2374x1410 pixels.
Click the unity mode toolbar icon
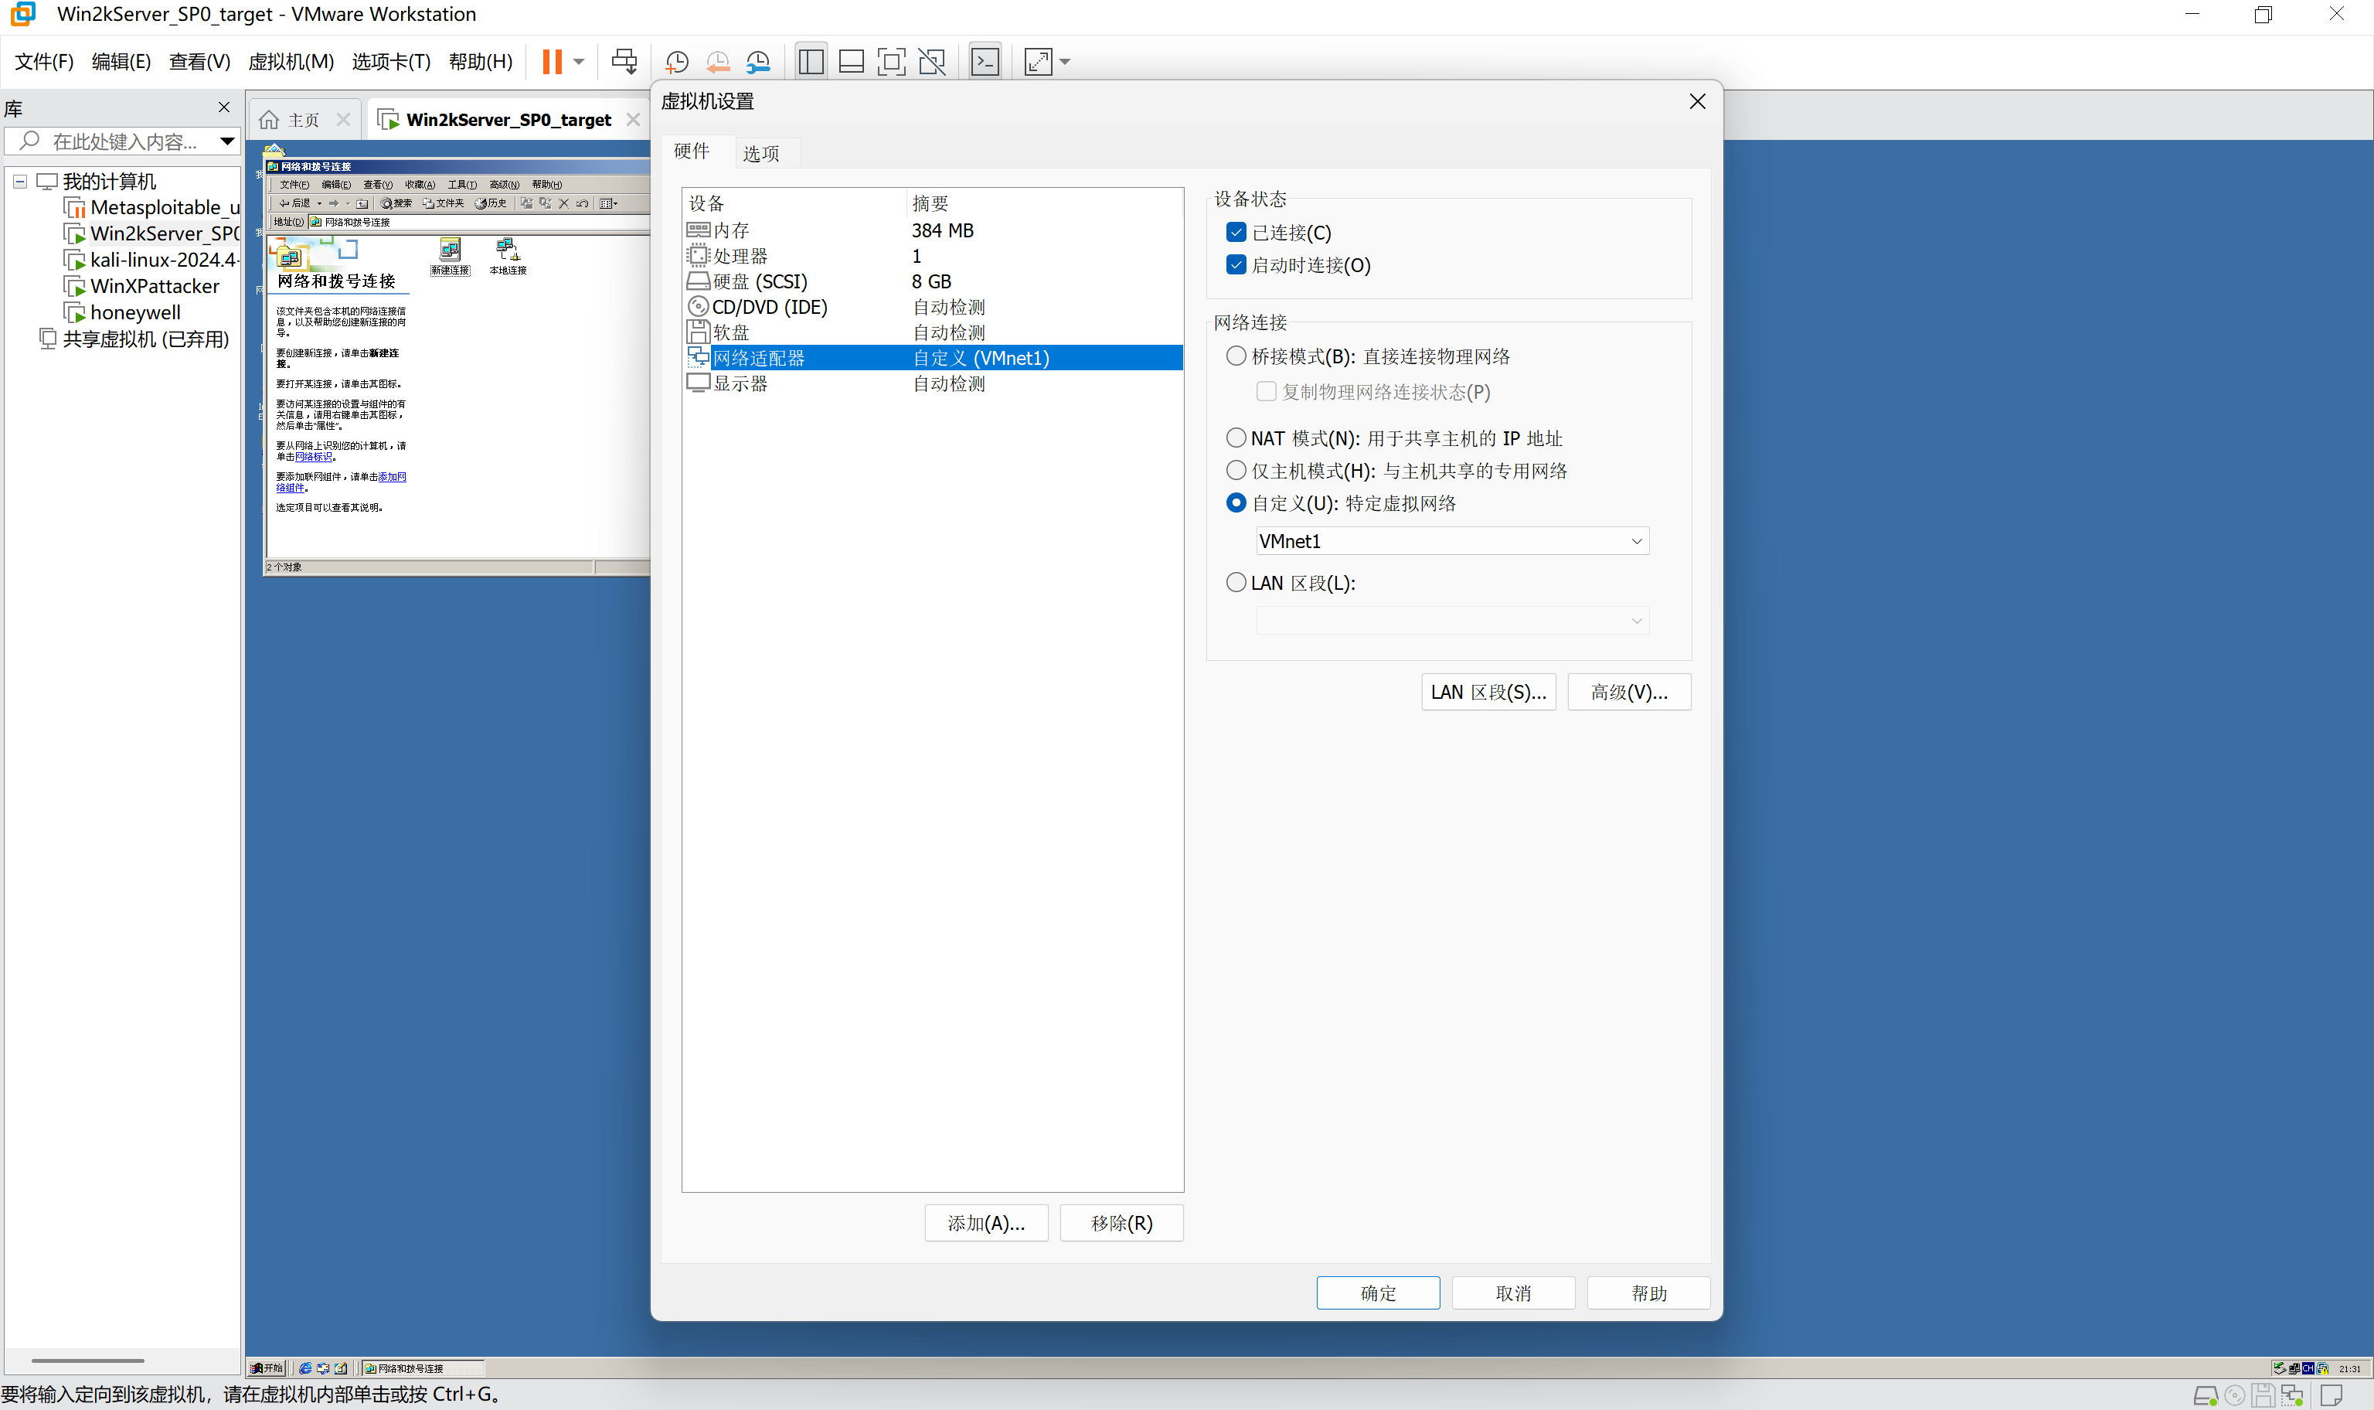[931, 62]
